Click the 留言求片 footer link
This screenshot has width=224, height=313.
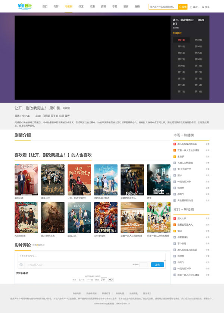147,294
